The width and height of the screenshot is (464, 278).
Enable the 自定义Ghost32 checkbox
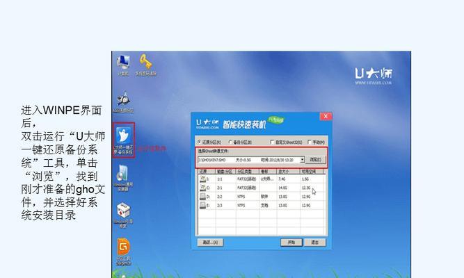tap(272, 142)
